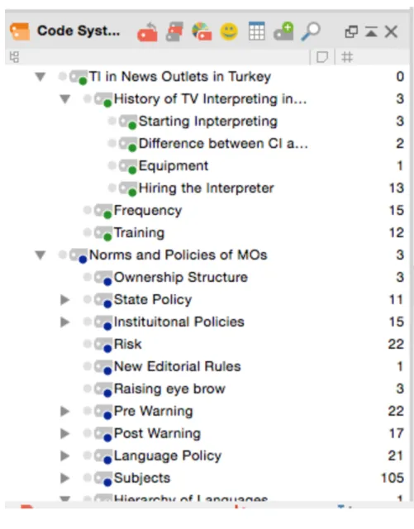Viewport: 414px width, 529px height.
Task: Collapse History of TV Interpreting node
Action: [64, 99]
